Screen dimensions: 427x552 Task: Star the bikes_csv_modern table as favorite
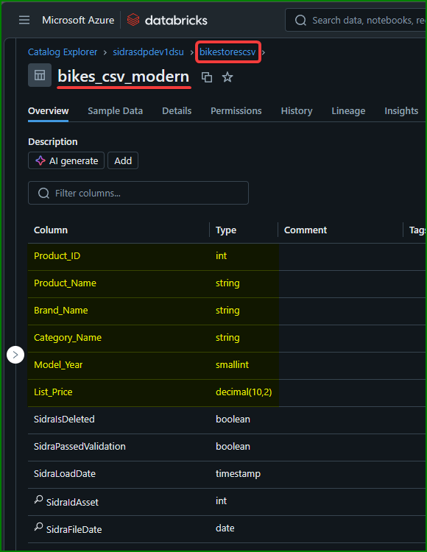tap(227, 77)
